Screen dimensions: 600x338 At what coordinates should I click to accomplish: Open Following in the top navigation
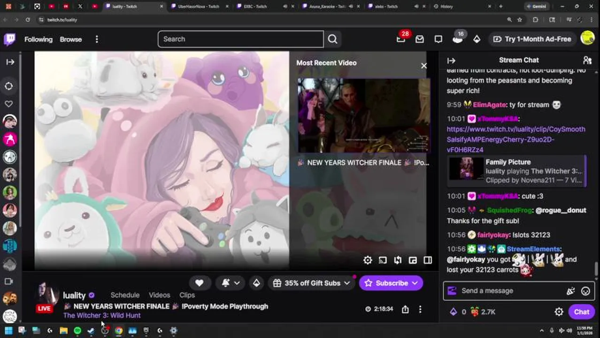pos(38,39)
